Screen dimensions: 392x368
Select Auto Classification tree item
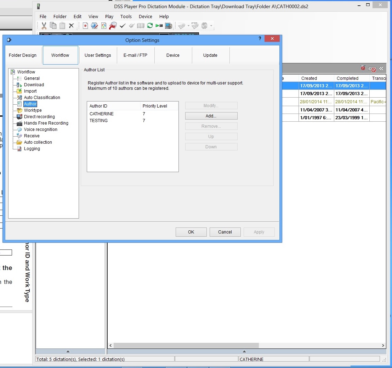click(42, 98)
